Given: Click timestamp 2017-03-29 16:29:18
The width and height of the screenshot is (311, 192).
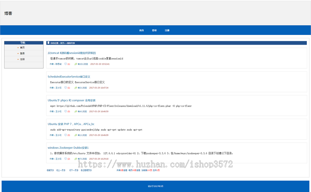Looking at the screenshot, I should coord(99,159).
